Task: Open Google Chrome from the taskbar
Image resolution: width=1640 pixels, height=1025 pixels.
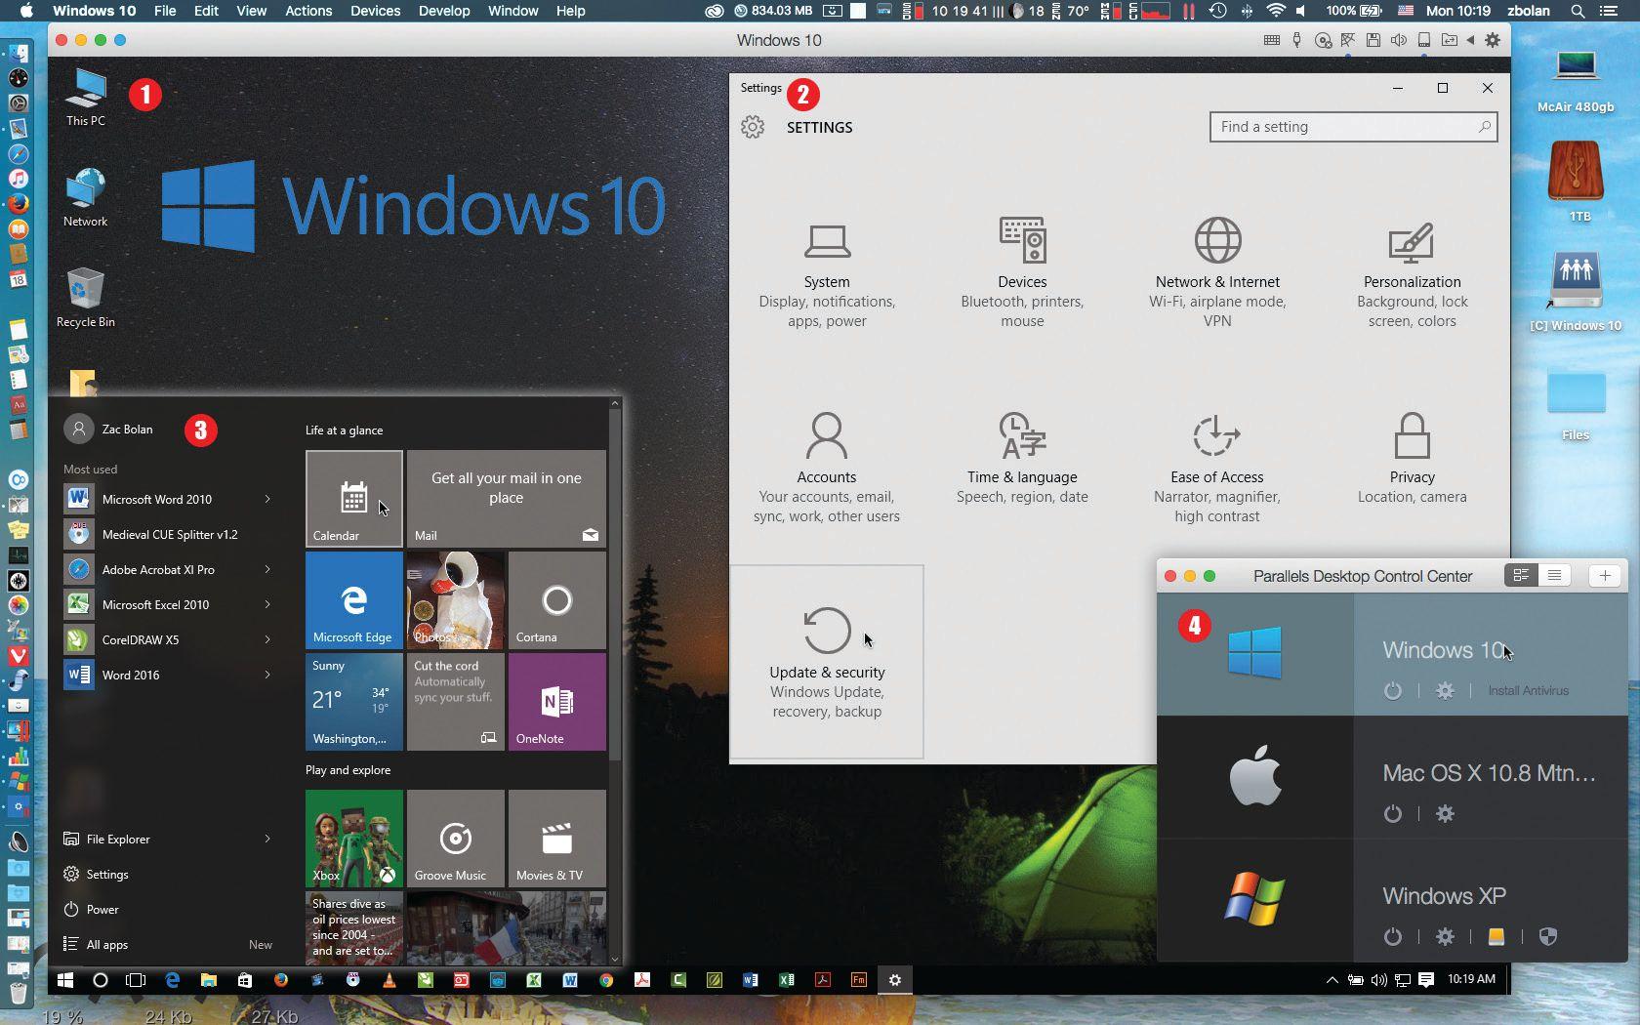Action: [x=606, y=980]
